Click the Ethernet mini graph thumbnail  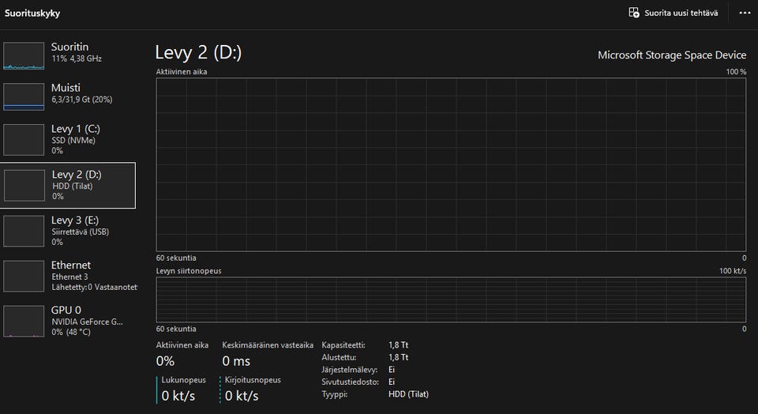point(24,277)
